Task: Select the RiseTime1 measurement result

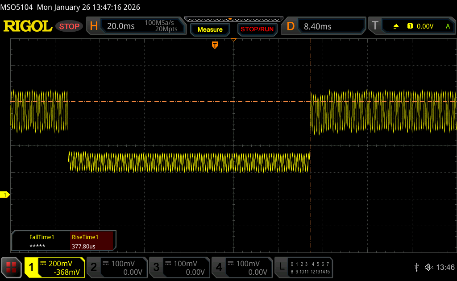Action: pos(92,241)
